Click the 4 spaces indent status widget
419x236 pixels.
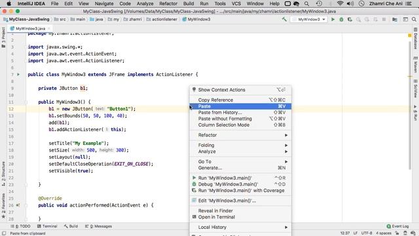tap(384, 233)
